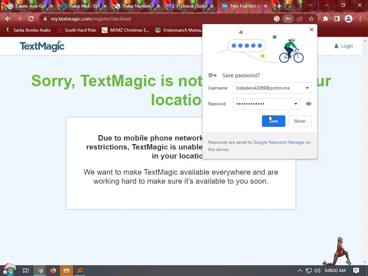Click the page vertical scrollbar
The height and width of the screenshot is (276, 368).
point(365,151)
